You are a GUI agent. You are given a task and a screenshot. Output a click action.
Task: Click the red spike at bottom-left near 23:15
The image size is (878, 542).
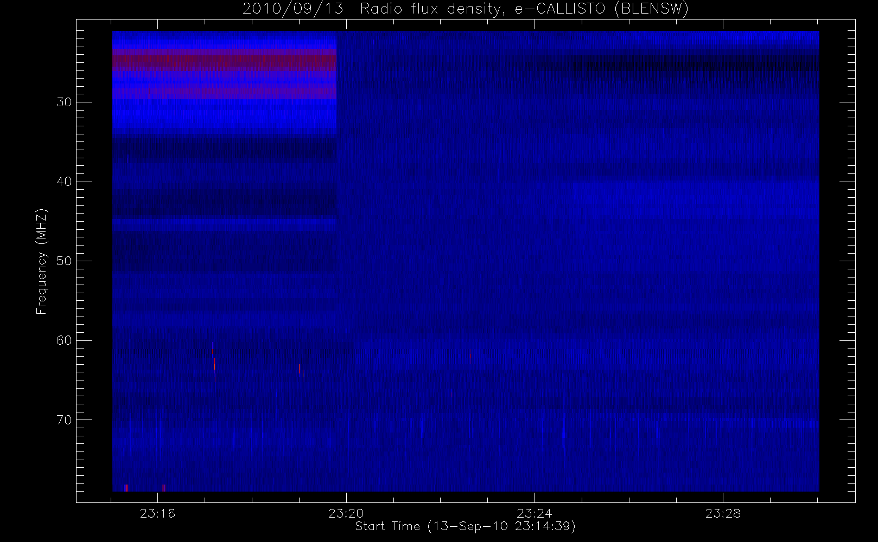(126, 488)
